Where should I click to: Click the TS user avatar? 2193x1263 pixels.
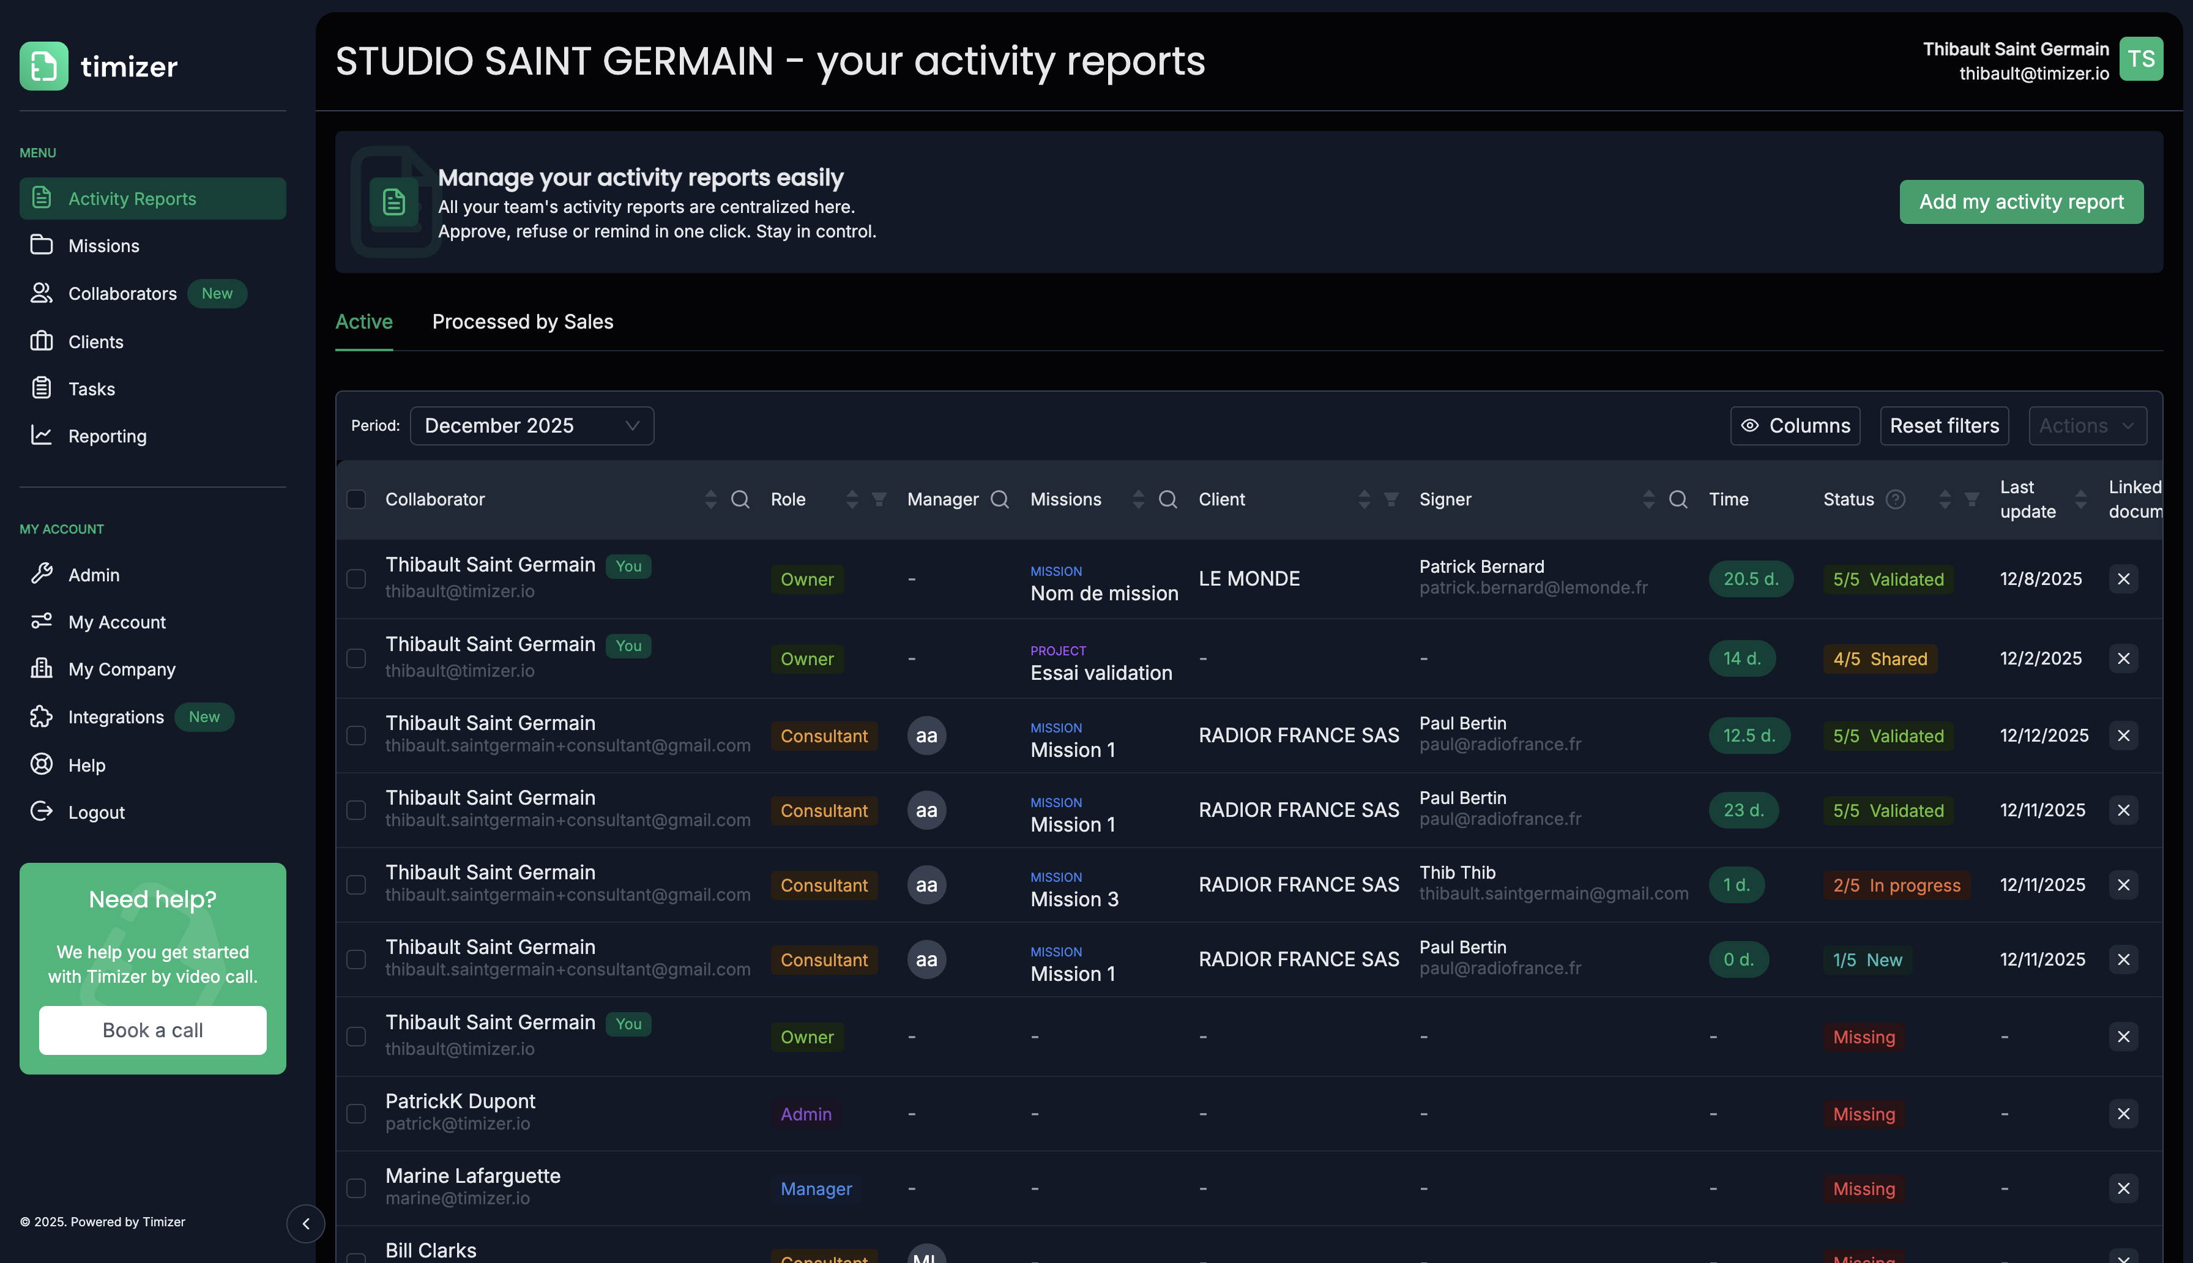(2140, 59)
